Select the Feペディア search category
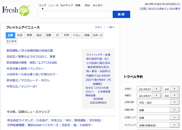Screen dimensions: 182x130 (67, 5)
